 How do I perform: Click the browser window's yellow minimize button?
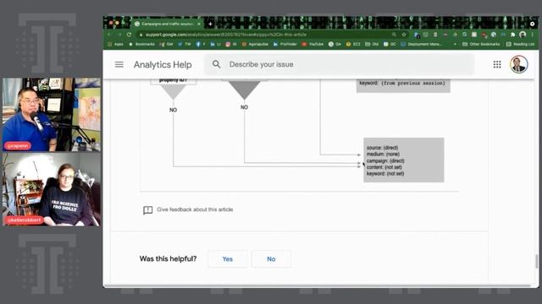117,23
